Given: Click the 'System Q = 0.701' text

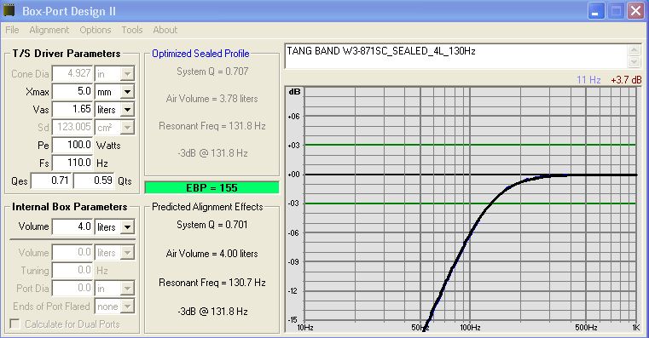Looking at the screenshot, I should coord(212,225).
